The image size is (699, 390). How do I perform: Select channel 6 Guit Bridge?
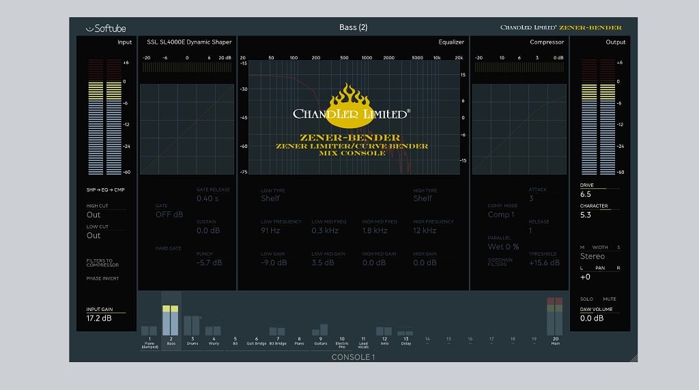(257, 342)
